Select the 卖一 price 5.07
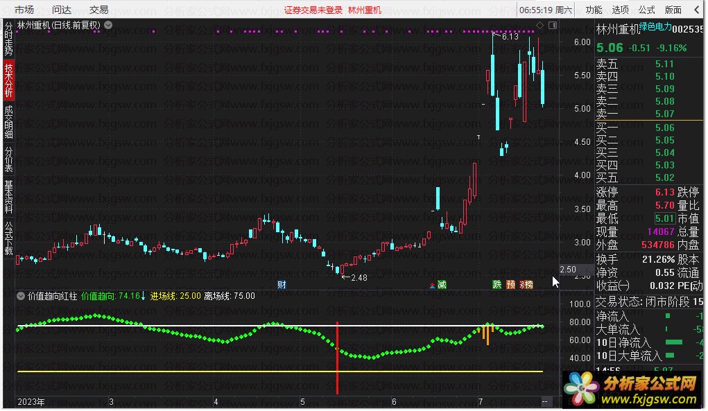Image resolution: width=708 pixels, height=411 pixels. pos(664,114)
